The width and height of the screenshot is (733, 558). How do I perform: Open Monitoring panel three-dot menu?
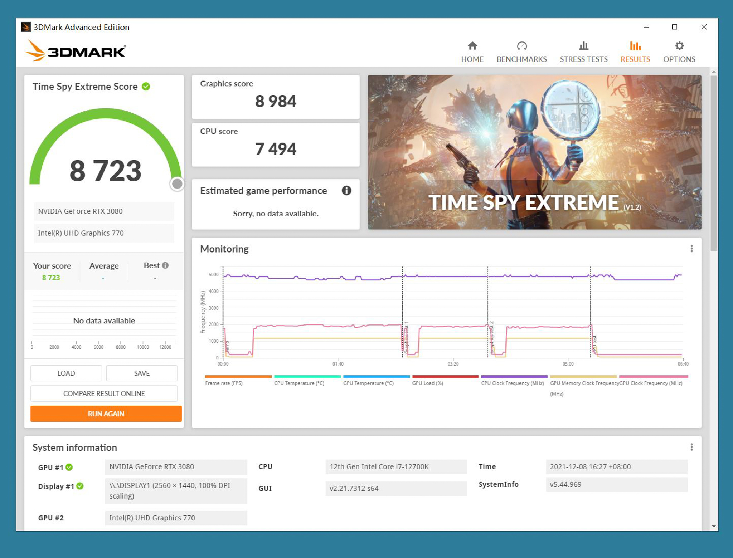coord(691,249)
